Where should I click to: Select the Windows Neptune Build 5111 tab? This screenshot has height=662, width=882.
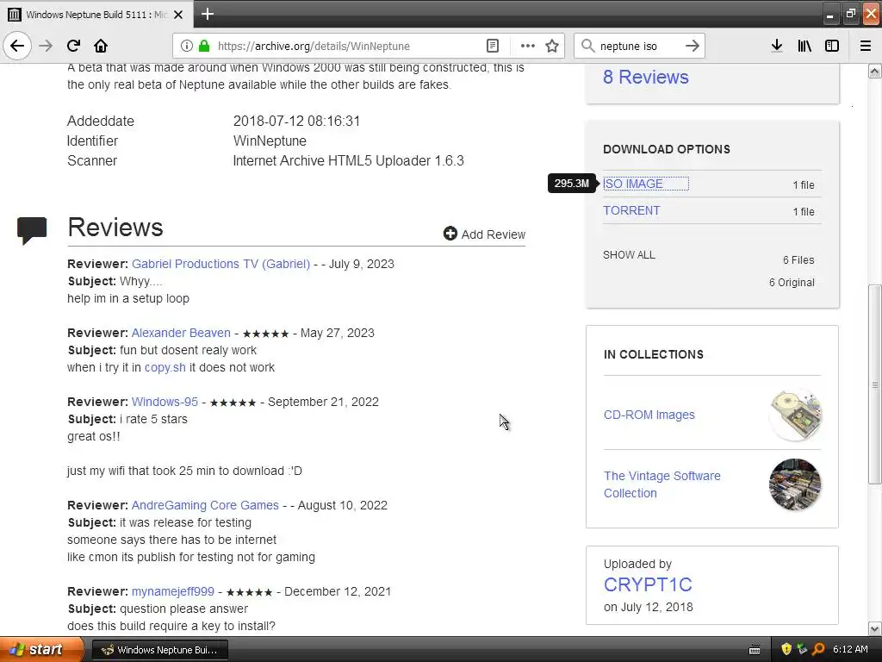pos(96,15)
